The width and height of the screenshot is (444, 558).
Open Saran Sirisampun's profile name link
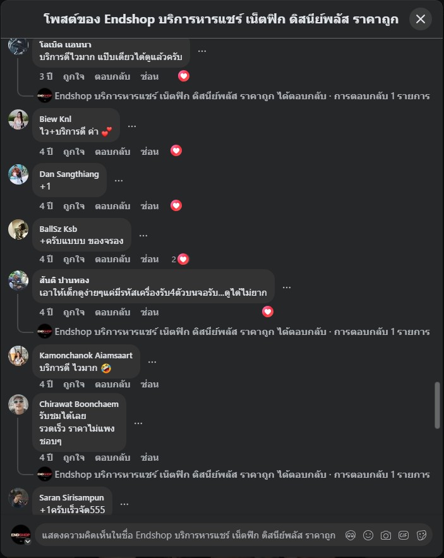[71, 497]
